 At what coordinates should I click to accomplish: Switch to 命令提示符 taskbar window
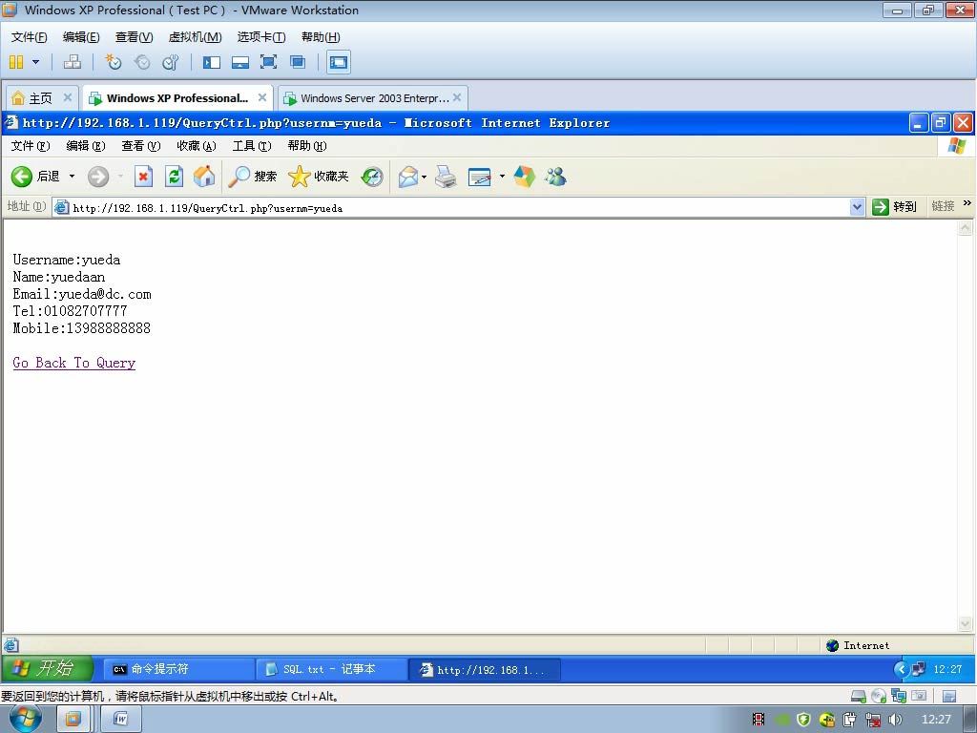(x=178, y=669)
